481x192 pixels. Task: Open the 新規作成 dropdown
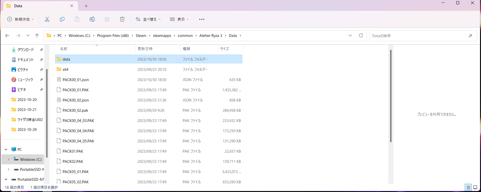[x=21, y=19]
